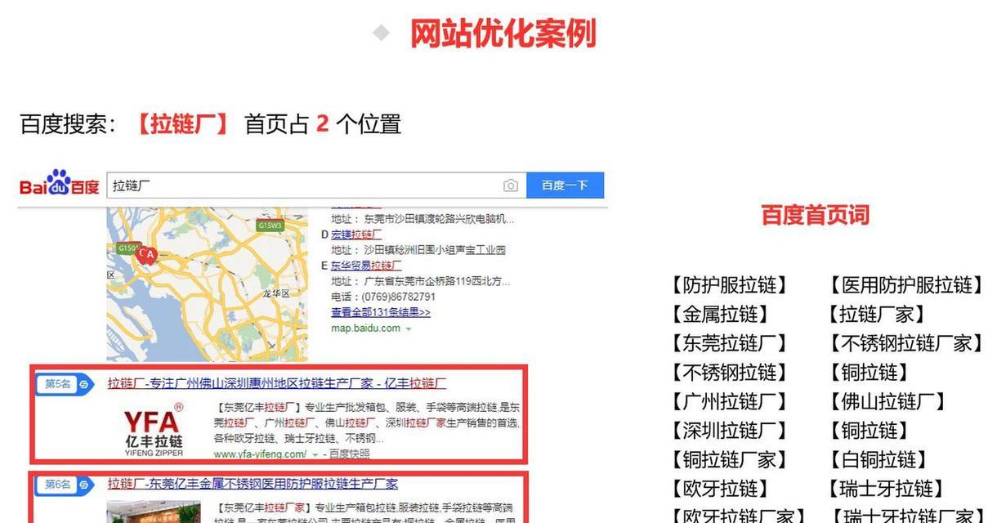Click the keyword 【广州拉链厂】

coord(730,402)
